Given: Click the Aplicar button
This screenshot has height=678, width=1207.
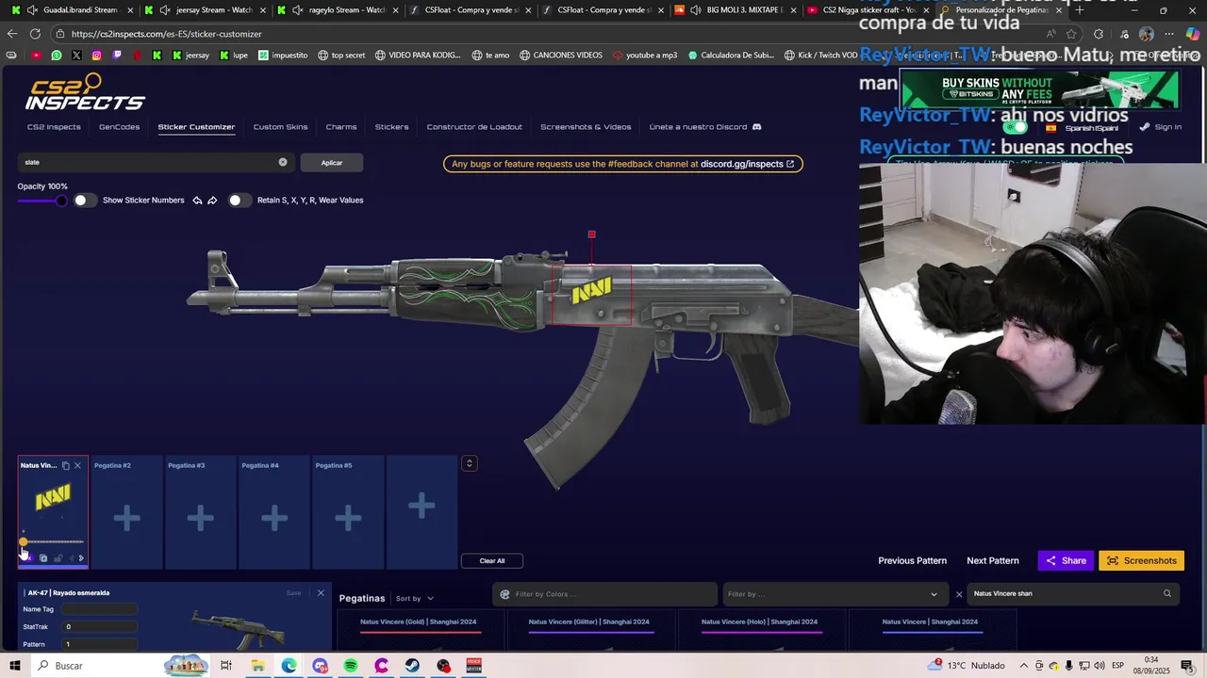Looking at the screenshot, I should (x=332, y=163).
